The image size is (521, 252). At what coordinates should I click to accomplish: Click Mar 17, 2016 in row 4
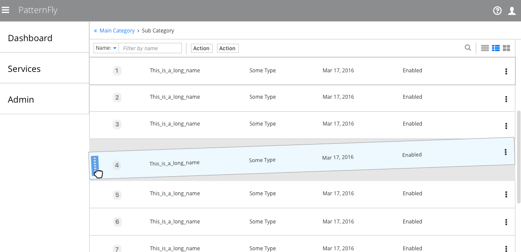338,158
